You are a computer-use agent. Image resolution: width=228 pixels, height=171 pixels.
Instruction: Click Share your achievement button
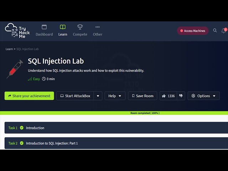[x=29, y=96]
